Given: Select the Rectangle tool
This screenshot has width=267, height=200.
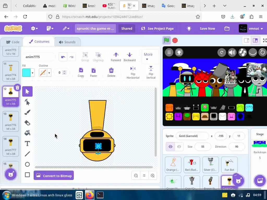Looking at the screenshot, I should [x=27, y=175].
